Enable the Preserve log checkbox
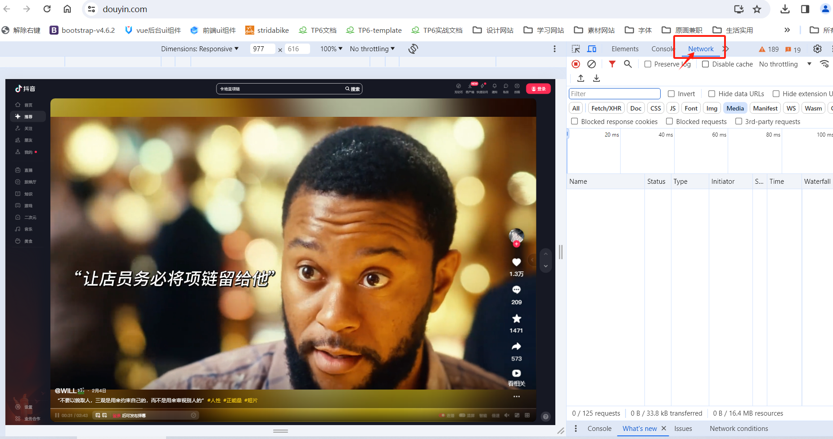 [648, 64]
